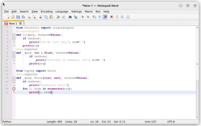This screenshot has height=126, width=201.
Task: Open the Run menu
Action: click(98, 12)
